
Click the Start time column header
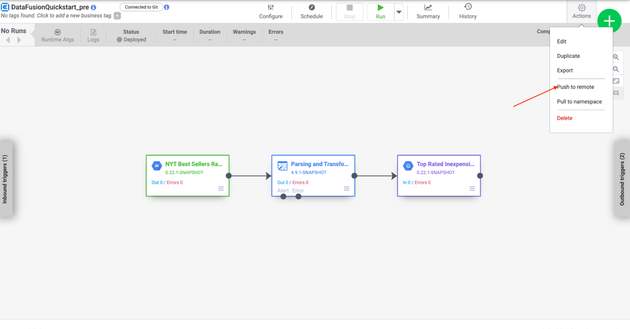pos(174,32)
